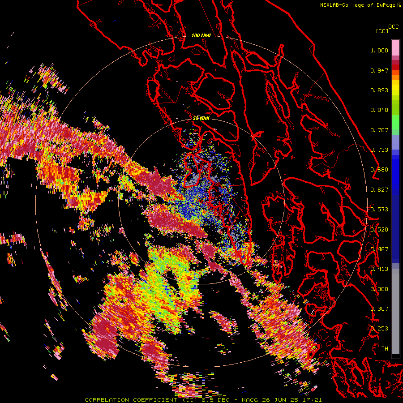403x403 pixels.
Task: Click the 0.360 scale value
Action: pos(379,289)
